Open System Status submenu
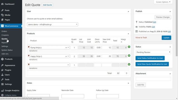The height and width of the screenshot is (100, 178). coord(7,50)
